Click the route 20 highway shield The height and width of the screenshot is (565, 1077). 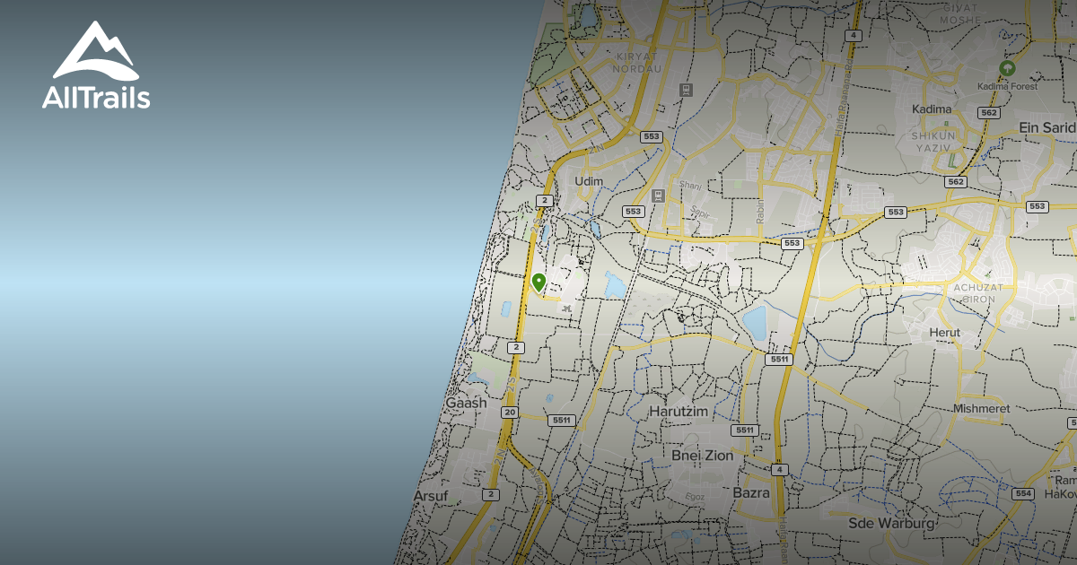tap(510, 413)
